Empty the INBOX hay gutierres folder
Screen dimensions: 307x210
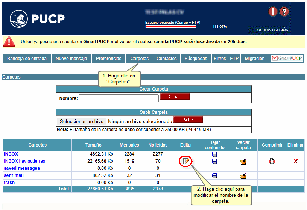coord(243,162)
